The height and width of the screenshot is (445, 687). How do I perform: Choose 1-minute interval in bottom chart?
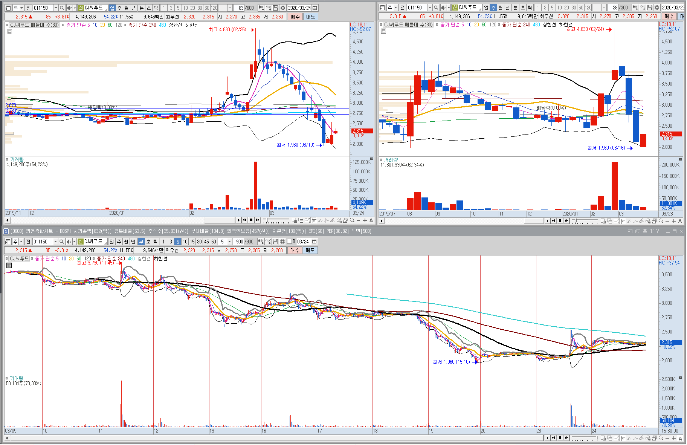coord(163,242)
